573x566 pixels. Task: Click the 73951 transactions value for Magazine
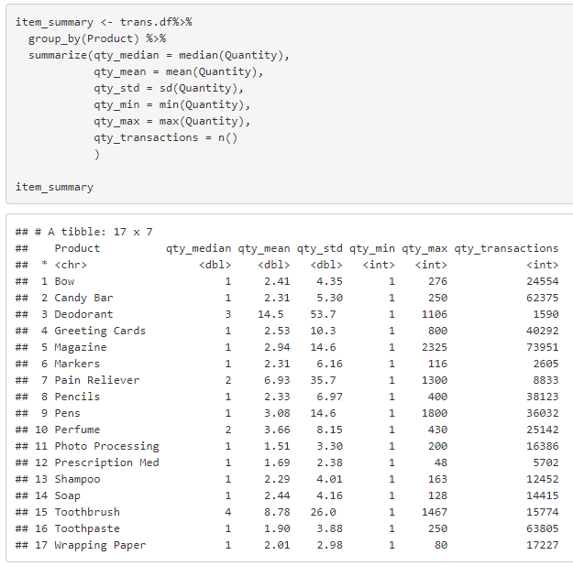pyautogui.click(x=541, y=347)
